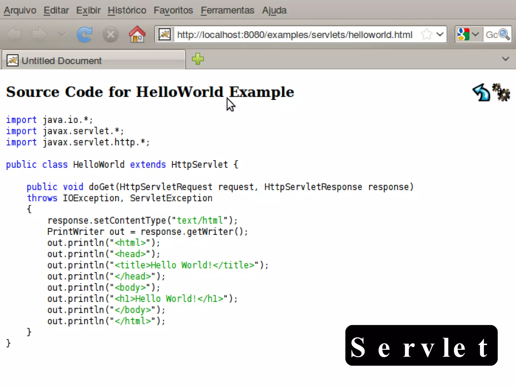Click the println h1 Hello World line
The width and height of the screenshot is (516, 387).
click(x=143, y=299)
